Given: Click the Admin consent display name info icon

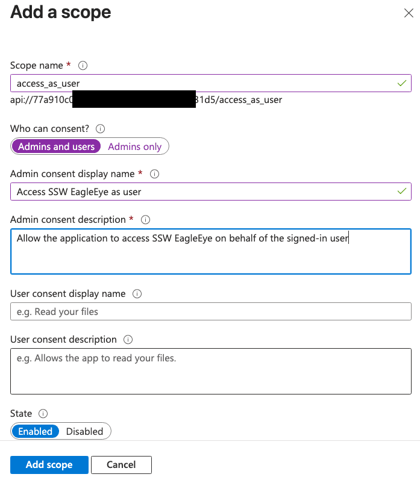Looking at the screenshot, I should click(154, 173).
